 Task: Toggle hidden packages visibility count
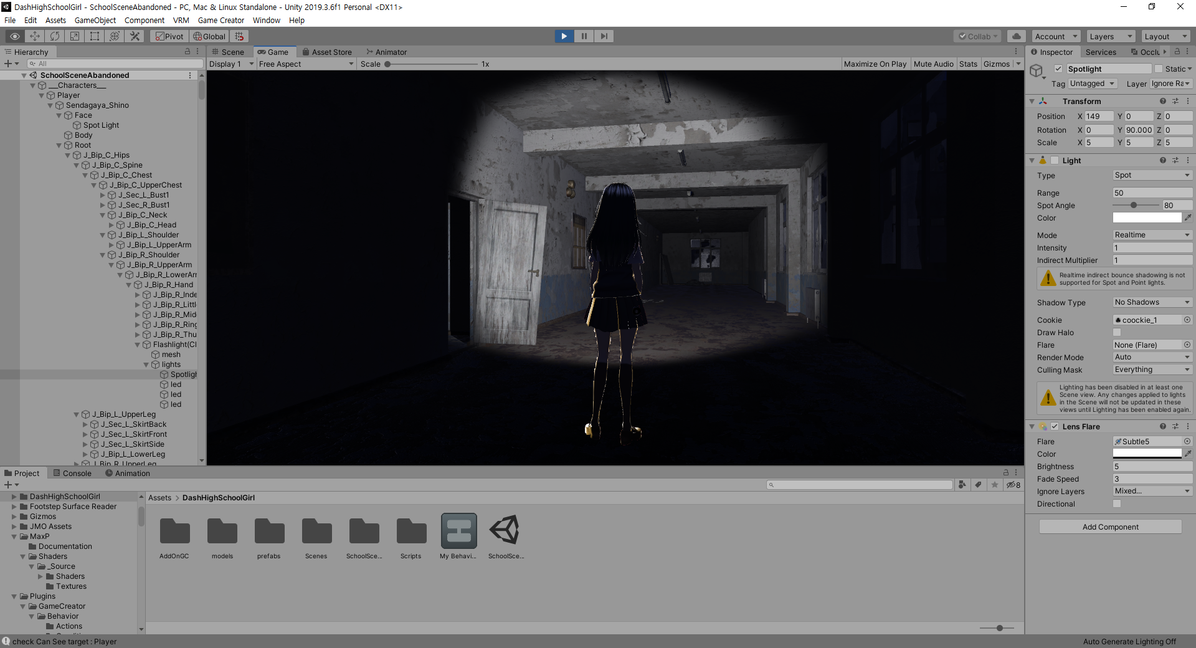click(1013, 485)
